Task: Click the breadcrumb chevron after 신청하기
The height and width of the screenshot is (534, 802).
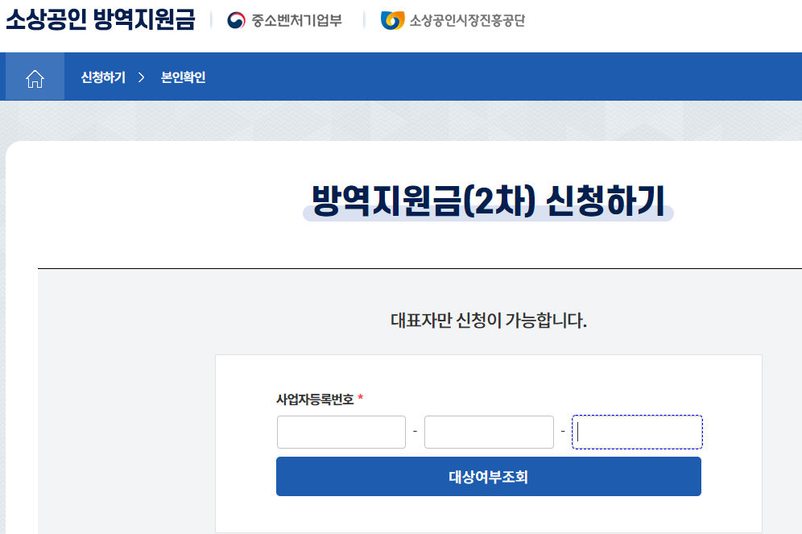Action: point(142,77)
